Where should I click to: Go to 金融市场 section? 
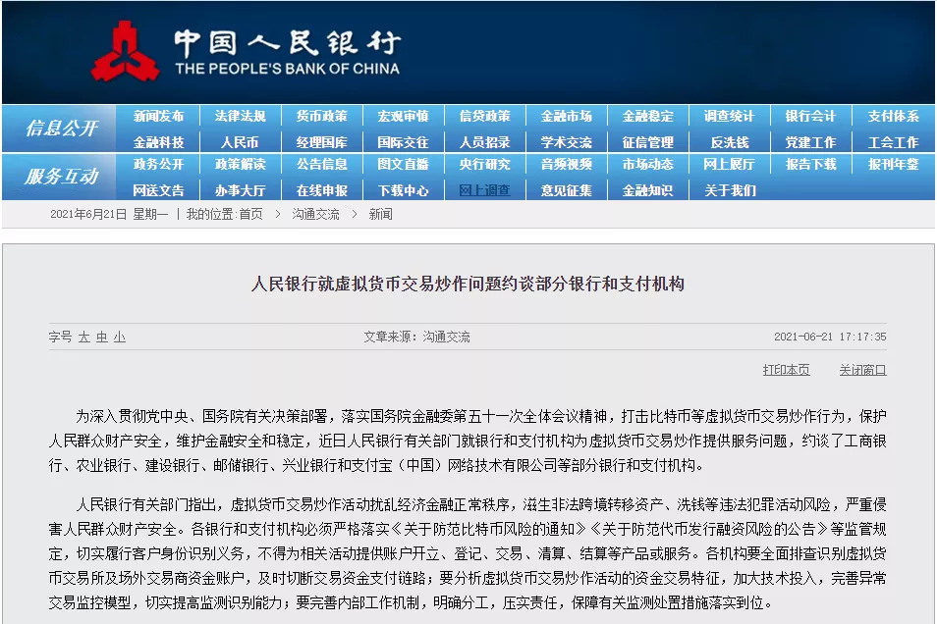[566, 116]
